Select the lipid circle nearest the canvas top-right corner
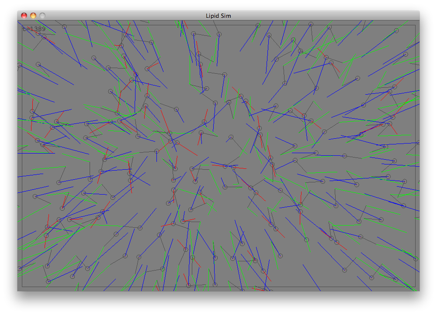Image resolution: width=437 pixels, height=315 pixels. (x=397, y=31)
